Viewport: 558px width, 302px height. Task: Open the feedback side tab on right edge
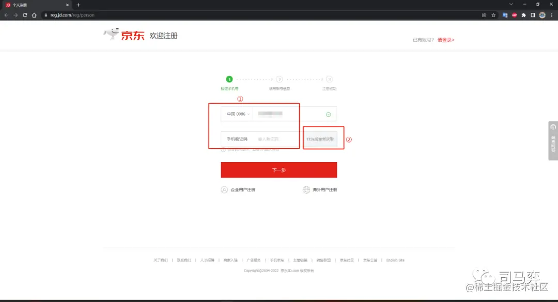[553, 140]
